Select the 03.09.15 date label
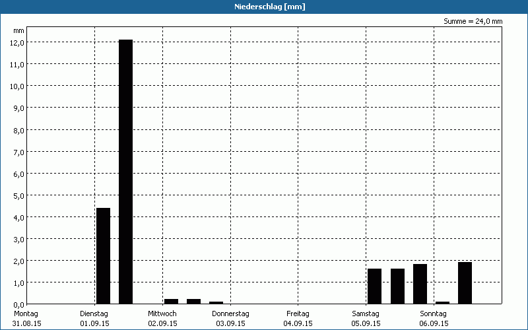The image size is (528, 330). 230,323
